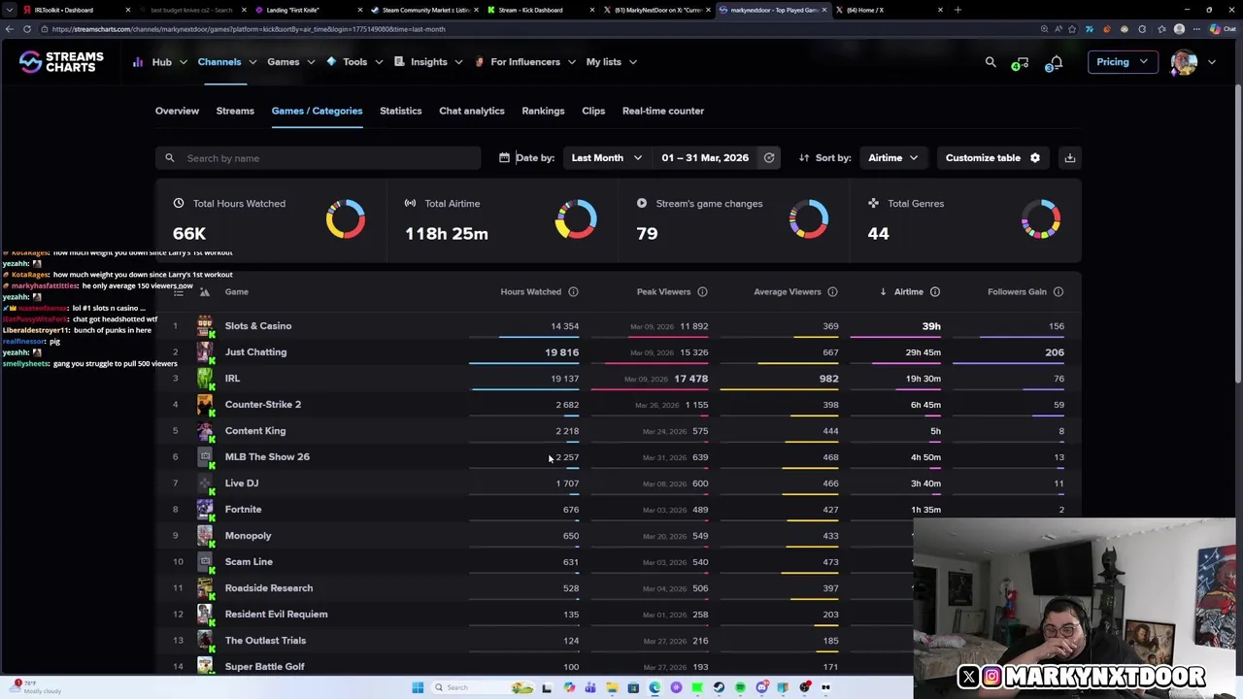Open the Roadside Research game link
This screenshot has height=699, width=1243.
269,587
